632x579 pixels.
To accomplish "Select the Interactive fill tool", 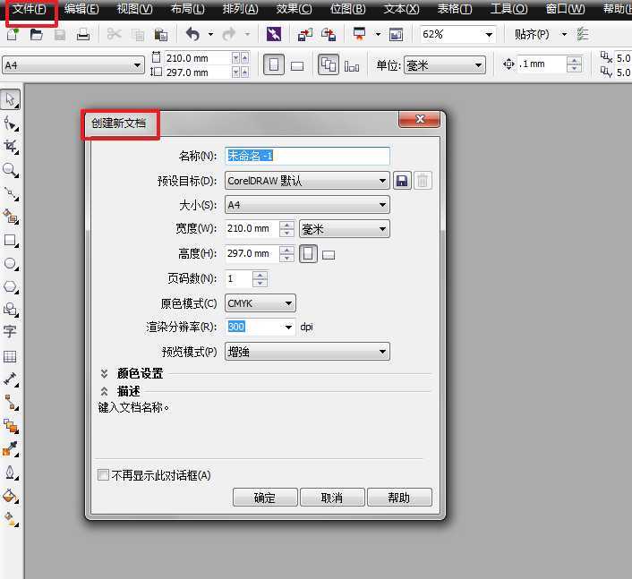I will pyautogui.click(x=11, y=519).
